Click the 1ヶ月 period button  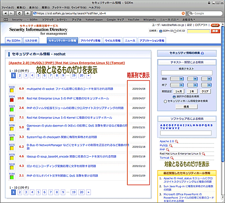179,91
